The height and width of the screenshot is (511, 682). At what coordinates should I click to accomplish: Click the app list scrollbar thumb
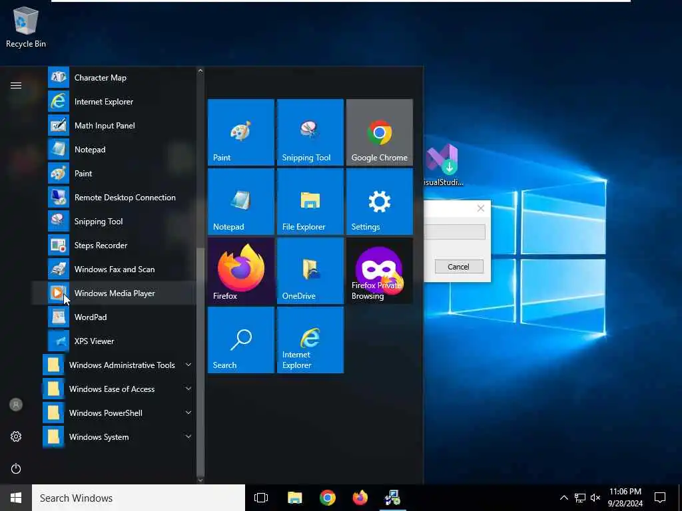200,362
